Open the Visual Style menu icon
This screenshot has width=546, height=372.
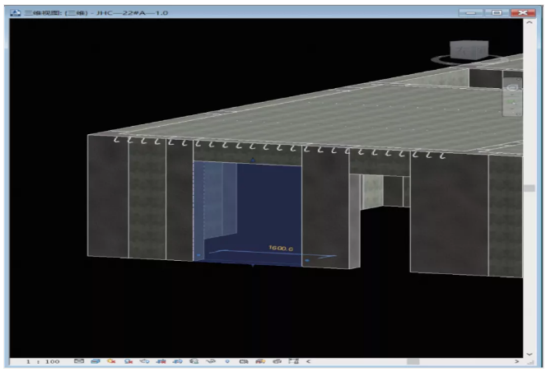[96, 361]
